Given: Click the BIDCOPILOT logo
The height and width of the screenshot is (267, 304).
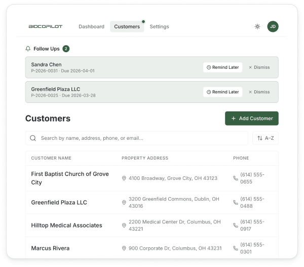Looking at the screenshot, I should tap(46, 26).
